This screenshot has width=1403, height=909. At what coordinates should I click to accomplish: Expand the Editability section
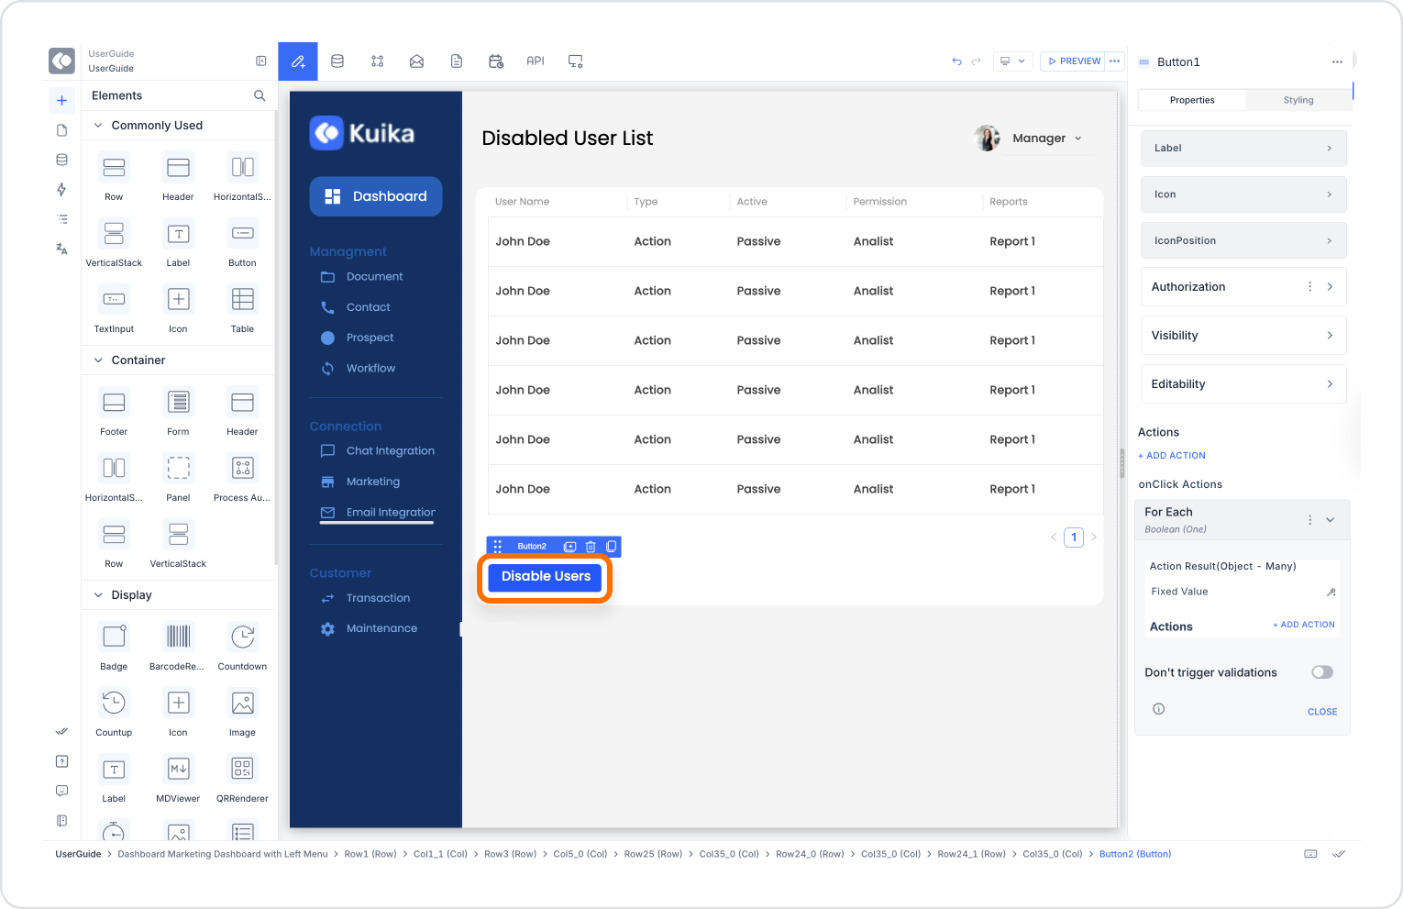click(x=1243, y=384)
